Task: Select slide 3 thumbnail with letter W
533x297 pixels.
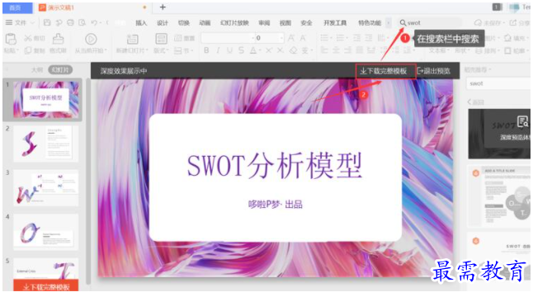Action: click(x=46, y=187)
